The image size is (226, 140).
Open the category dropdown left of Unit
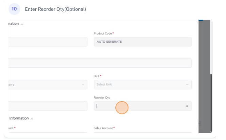[x=48, y=84]
